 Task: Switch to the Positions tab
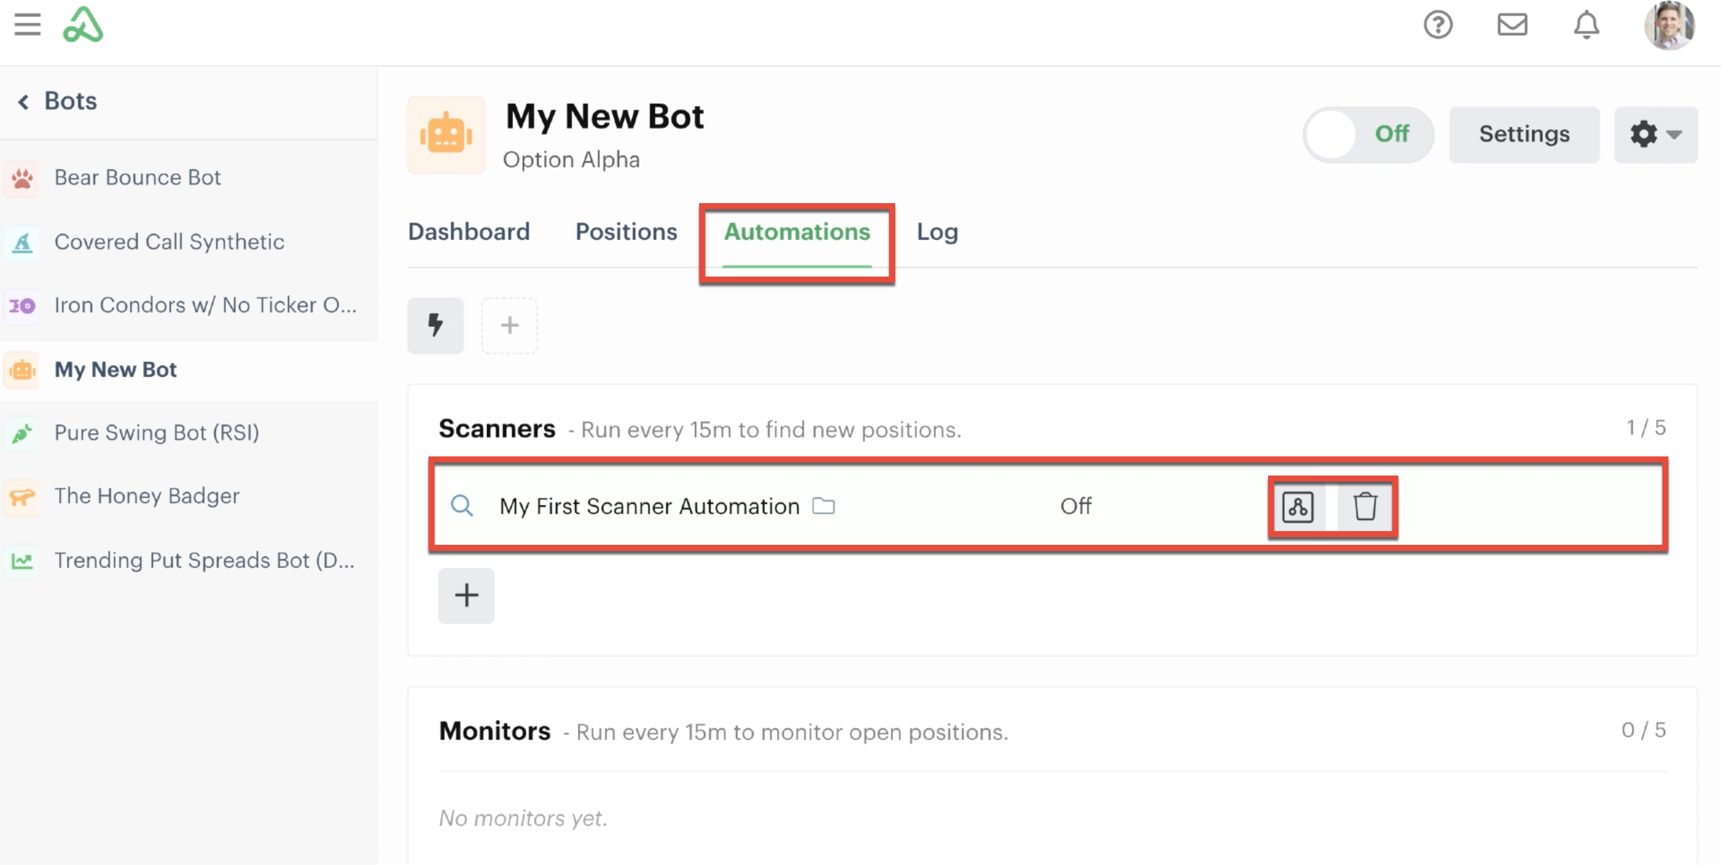click(x=626, y=232)
